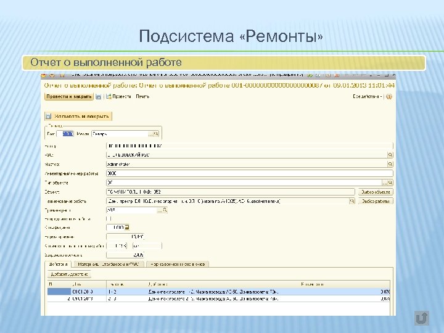Click the magnifier icon of 'Наименование работы'
This screenshot has height=333, width=444.
(x=352, y=201)
